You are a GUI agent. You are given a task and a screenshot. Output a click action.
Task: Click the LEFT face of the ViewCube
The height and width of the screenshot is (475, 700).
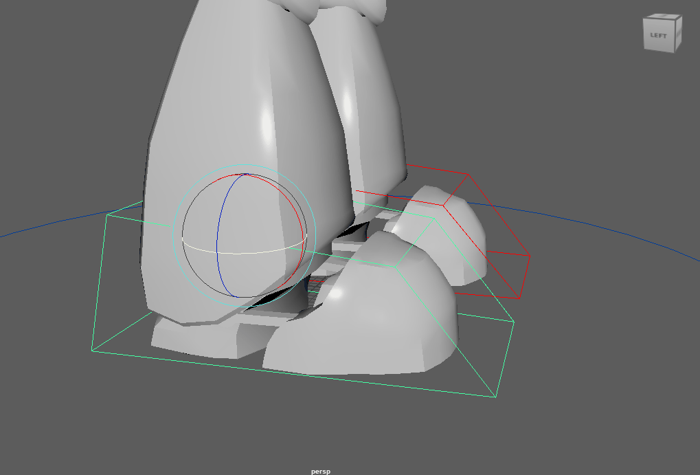pyautogui.click(x=658, y=36)
